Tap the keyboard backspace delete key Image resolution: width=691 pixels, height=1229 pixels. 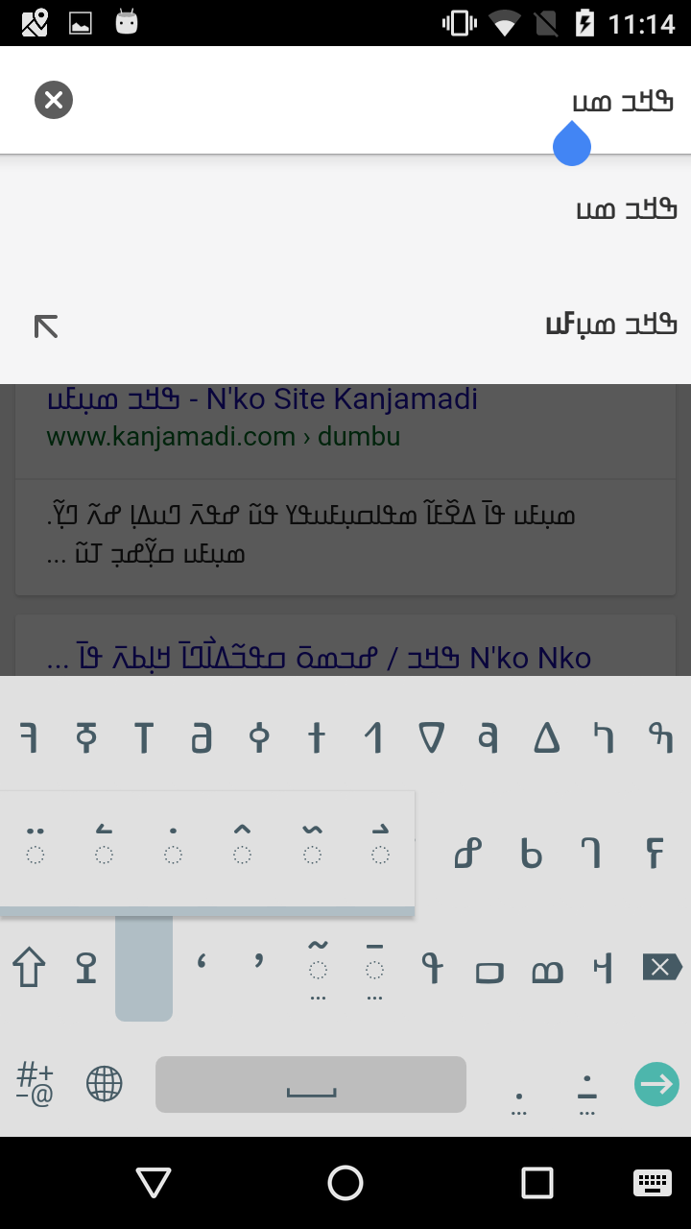[662, 968]
